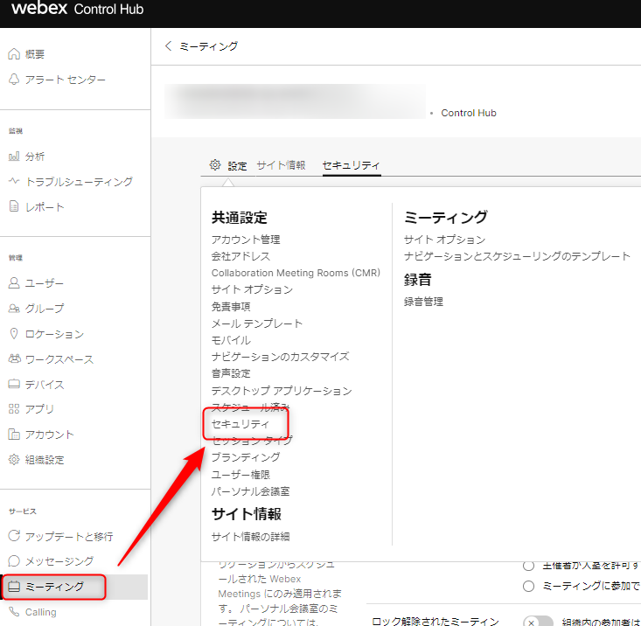Open 免責事項 settings
This screenshot has width=641, height=626.
(231, 307)
